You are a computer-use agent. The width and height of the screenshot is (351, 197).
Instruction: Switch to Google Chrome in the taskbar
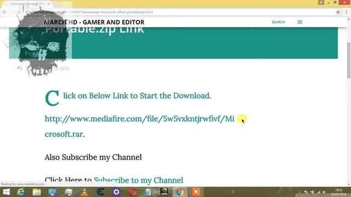point(180,192)
